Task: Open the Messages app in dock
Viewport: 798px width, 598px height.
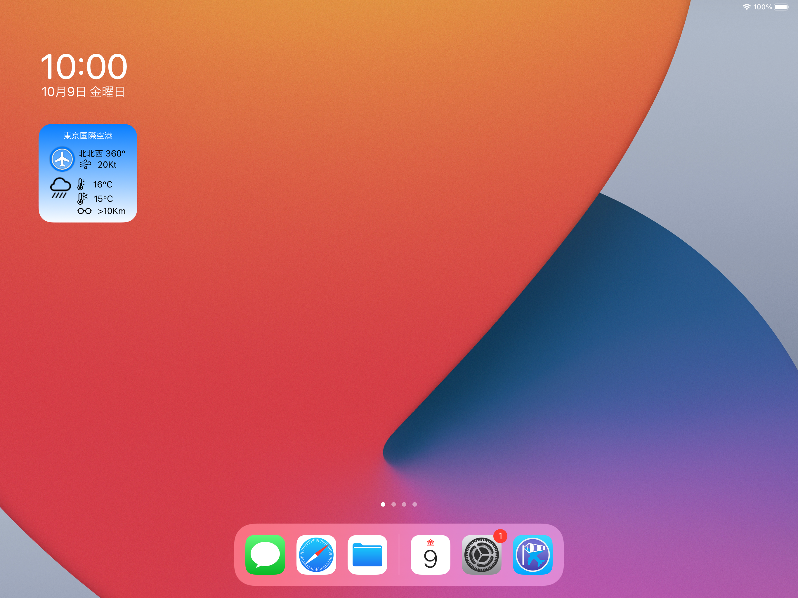Action: point(265,554)
